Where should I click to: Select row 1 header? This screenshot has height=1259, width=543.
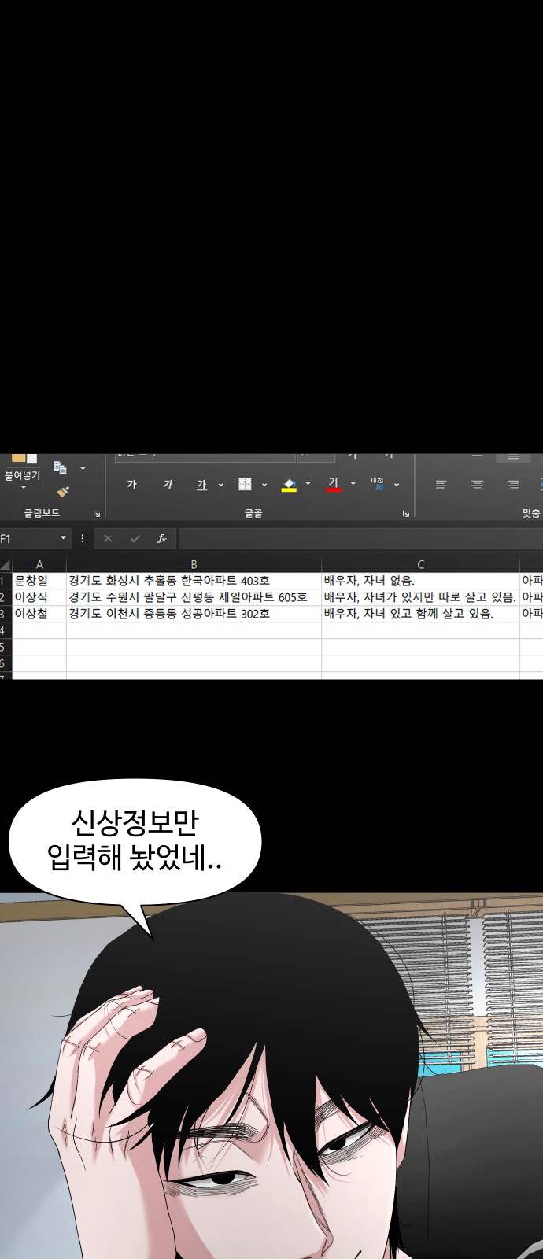pos(6,581)
